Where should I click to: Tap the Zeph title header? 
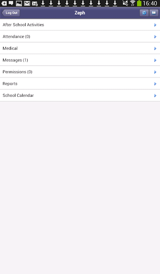coord(80,13)
